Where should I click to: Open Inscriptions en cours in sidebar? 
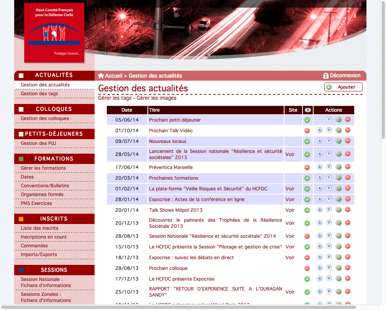44,237
